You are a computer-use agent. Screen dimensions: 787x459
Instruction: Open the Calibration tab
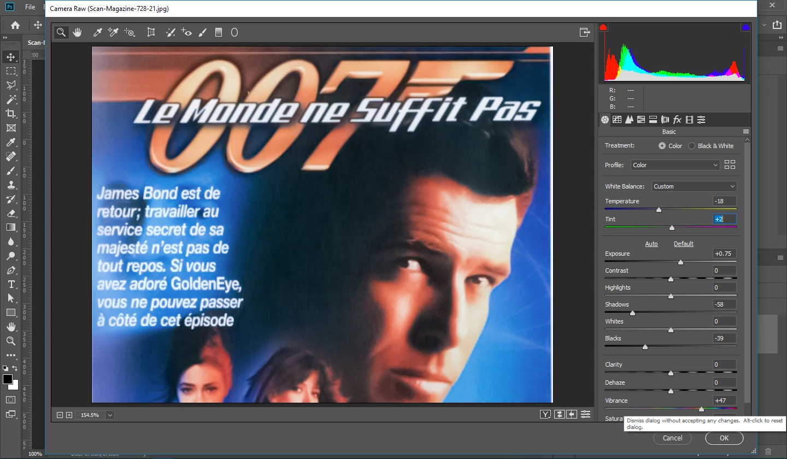click(x=689, y=120)
